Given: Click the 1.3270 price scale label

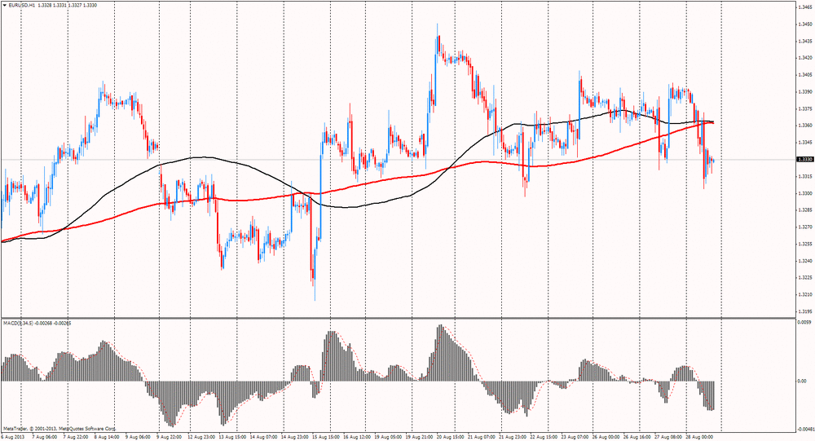Looking at the screenshot, I should click(805, 227).
